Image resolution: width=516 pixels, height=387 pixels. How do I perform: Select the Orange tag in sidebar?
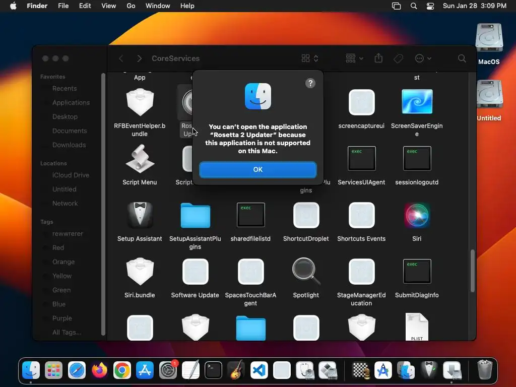(x=63, y=262)
